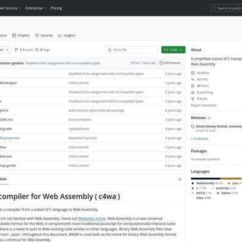Open the 'Documentation' commit message
The width and height of the screenshot is (242, 242).
pos(80,120)
